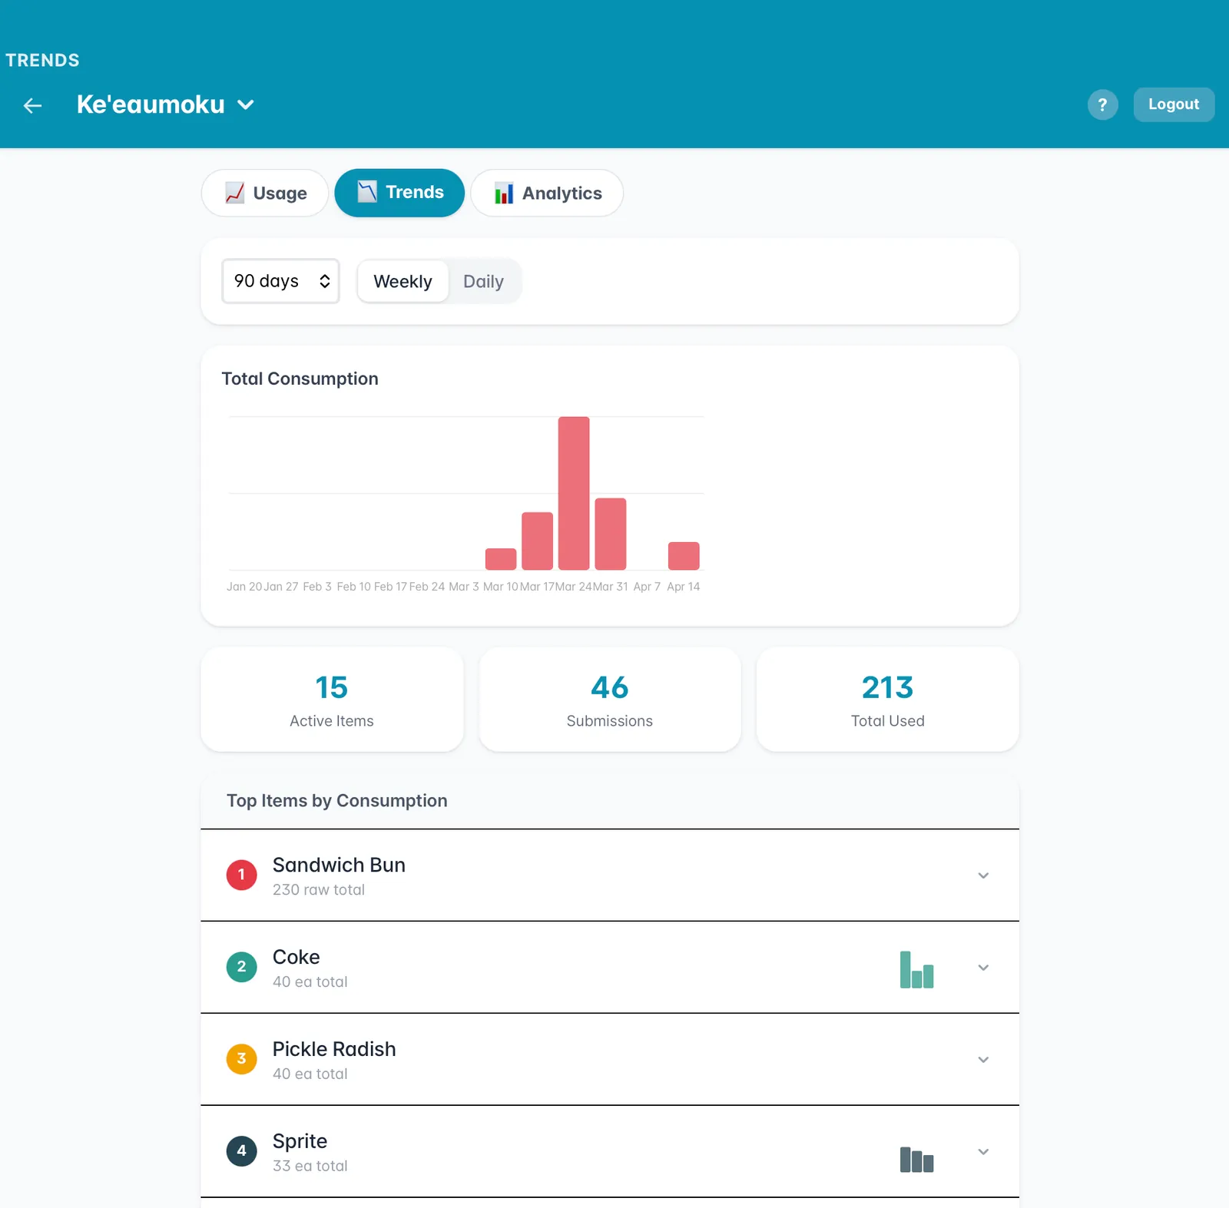The width and height of the screenshot is (1229, 1208).
Task: Open the Analytics tab
Action: (547, 193)
